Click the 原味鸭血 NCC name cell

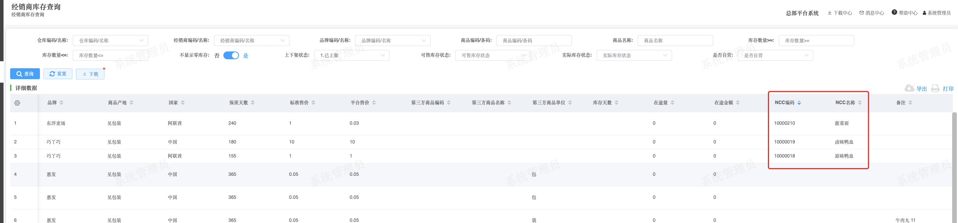844,156
